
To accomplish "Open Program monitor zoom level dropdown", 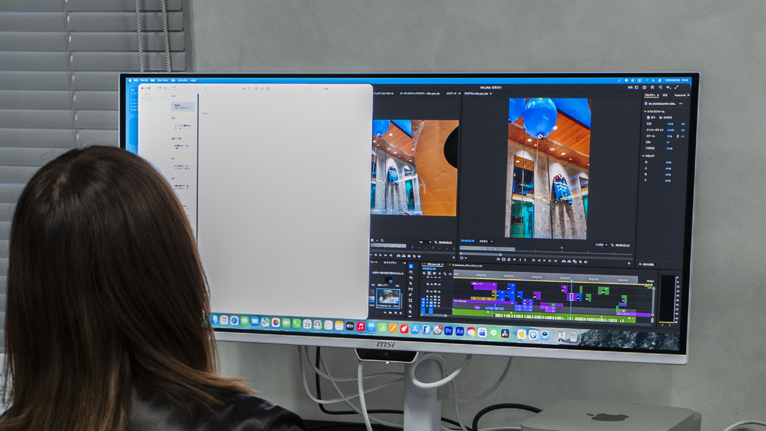I will click(x=486, y=241).
